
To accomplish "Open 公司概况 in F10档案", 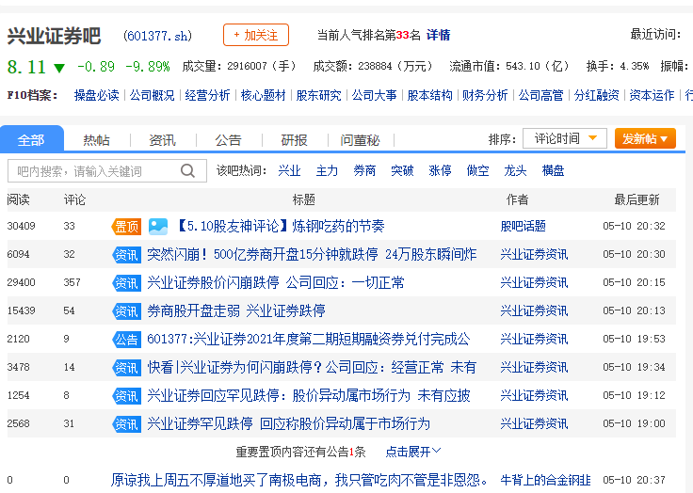I will click(x=152, y=95).
